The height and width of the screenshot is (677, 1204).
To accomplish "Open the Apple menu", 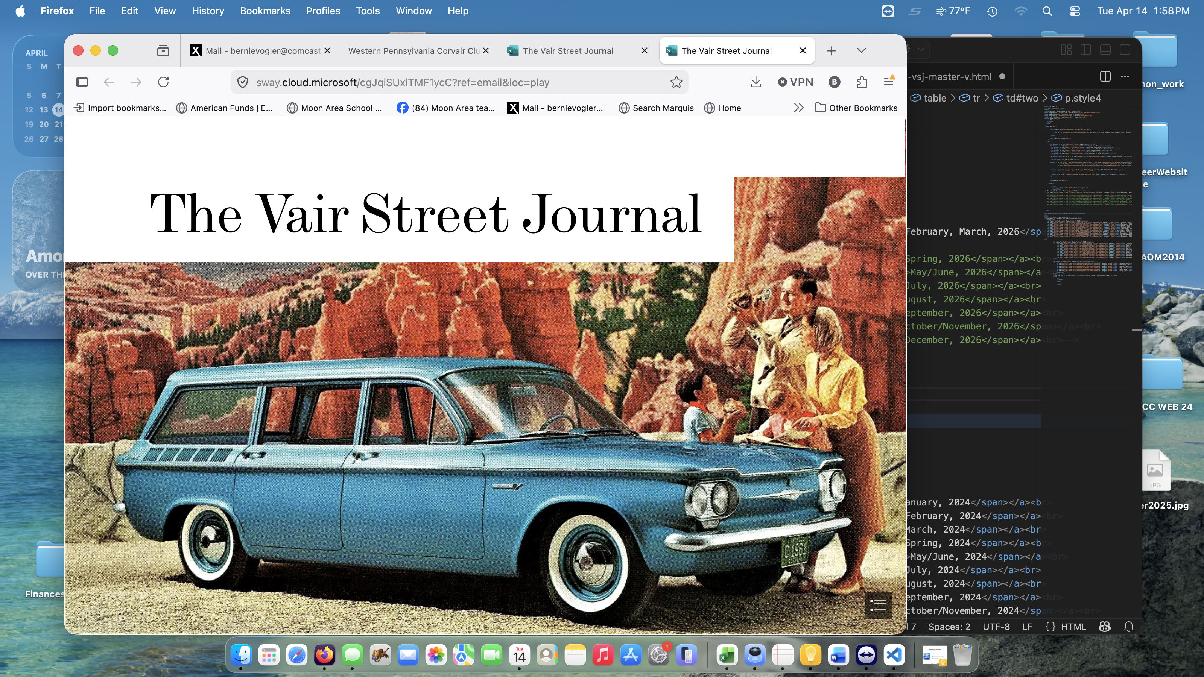I will click(x=20, y=11).
